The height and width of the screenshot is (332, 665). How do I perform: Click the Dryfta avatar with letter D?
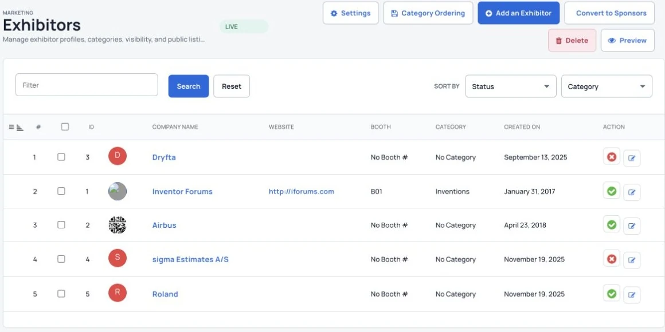pyautogui.click(x=118, y=156)
